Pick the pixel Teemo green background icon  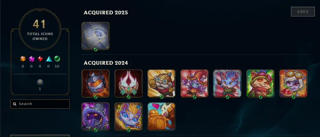(x=260, y=83)
